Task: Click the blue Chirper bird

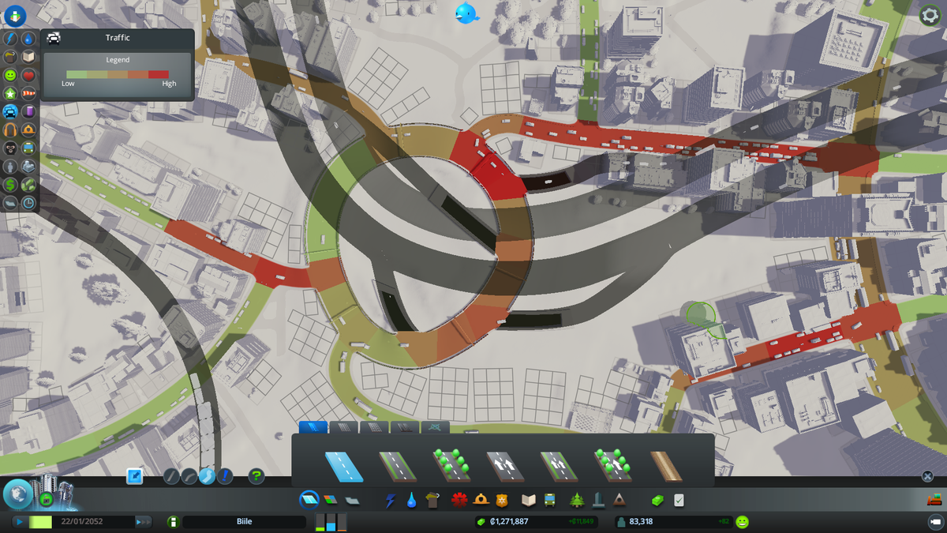Action: point(466,13)
